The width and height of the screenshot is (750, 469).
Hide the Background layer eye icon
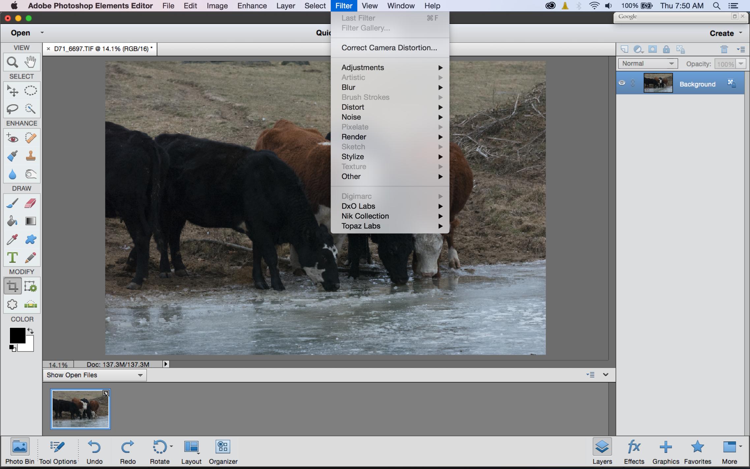[x=621, y=83]
